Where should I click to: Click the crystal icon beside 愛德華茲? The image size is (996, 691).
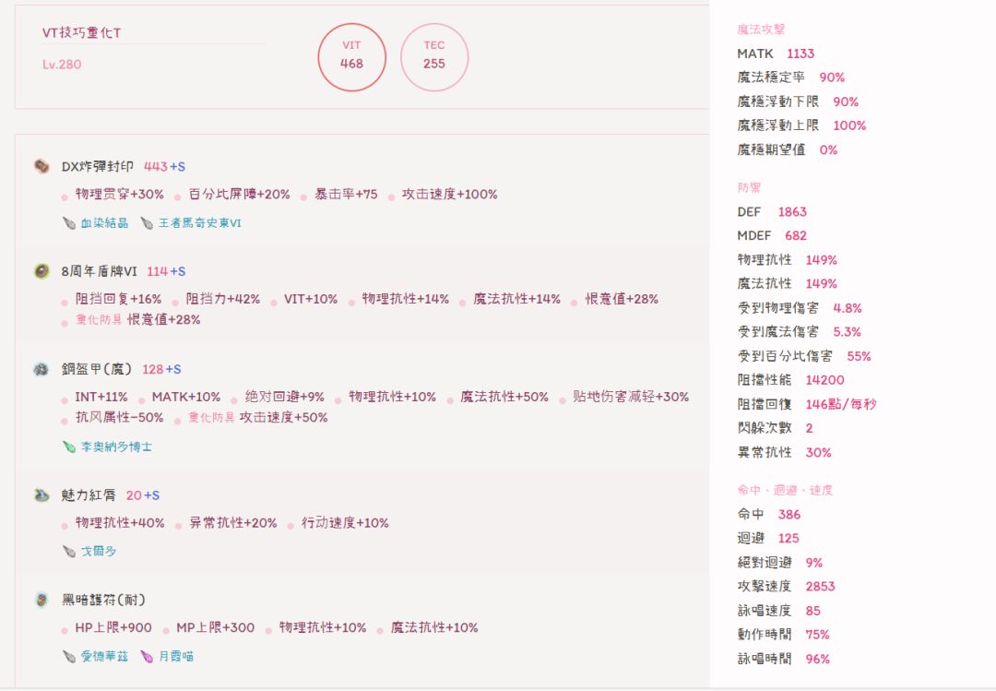coord(69,656)
